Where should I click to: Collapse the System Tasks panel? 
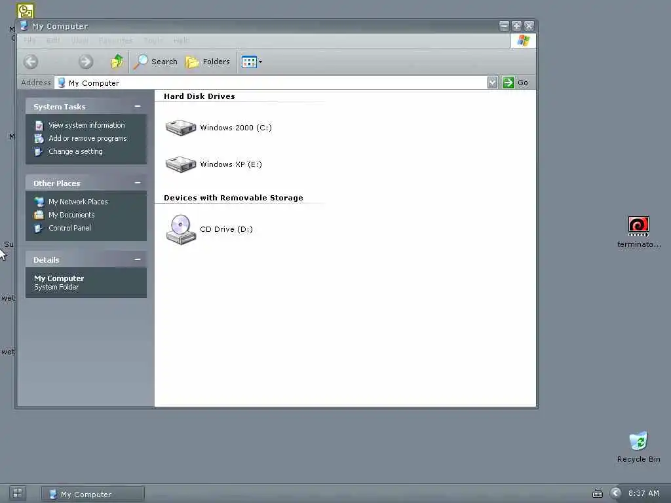[138, 106]
